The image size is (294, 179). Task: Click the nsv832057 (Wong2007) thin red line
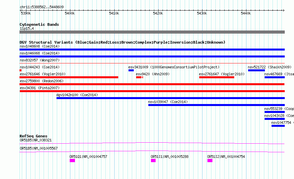click(x=152, y=63)
